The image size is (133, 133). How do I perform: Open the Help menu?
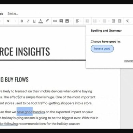tap(1, 14)
